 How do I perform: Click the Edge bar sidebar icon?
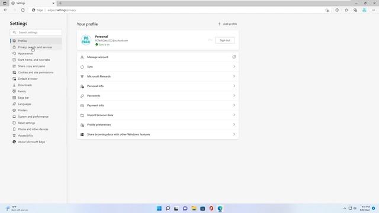[x=14, y=98]
